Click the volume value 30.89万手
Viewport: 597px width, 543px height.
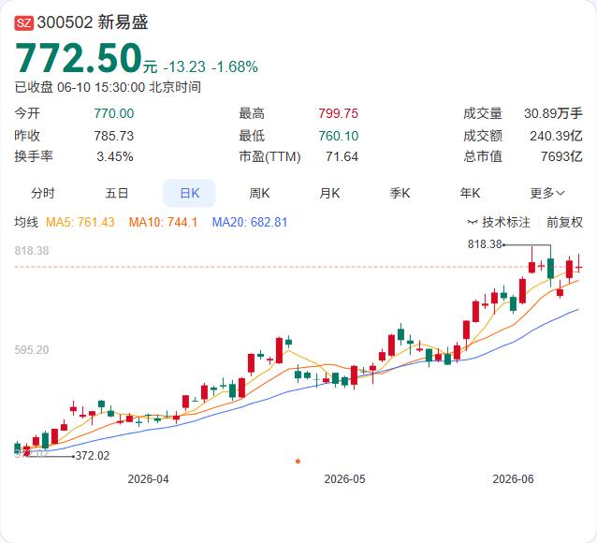tap(553, 113)
